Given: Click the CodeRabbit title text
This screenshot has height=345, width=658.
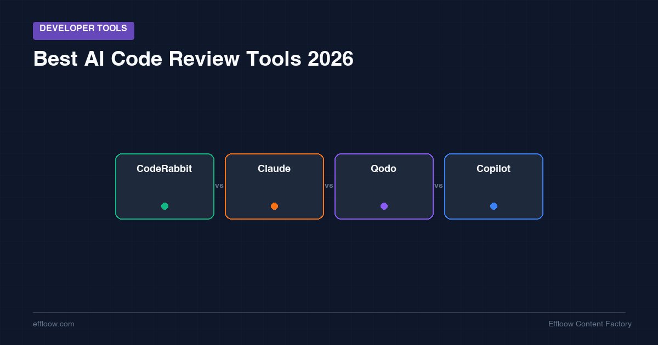Looking at the screenshot, I should pos(164,169).
